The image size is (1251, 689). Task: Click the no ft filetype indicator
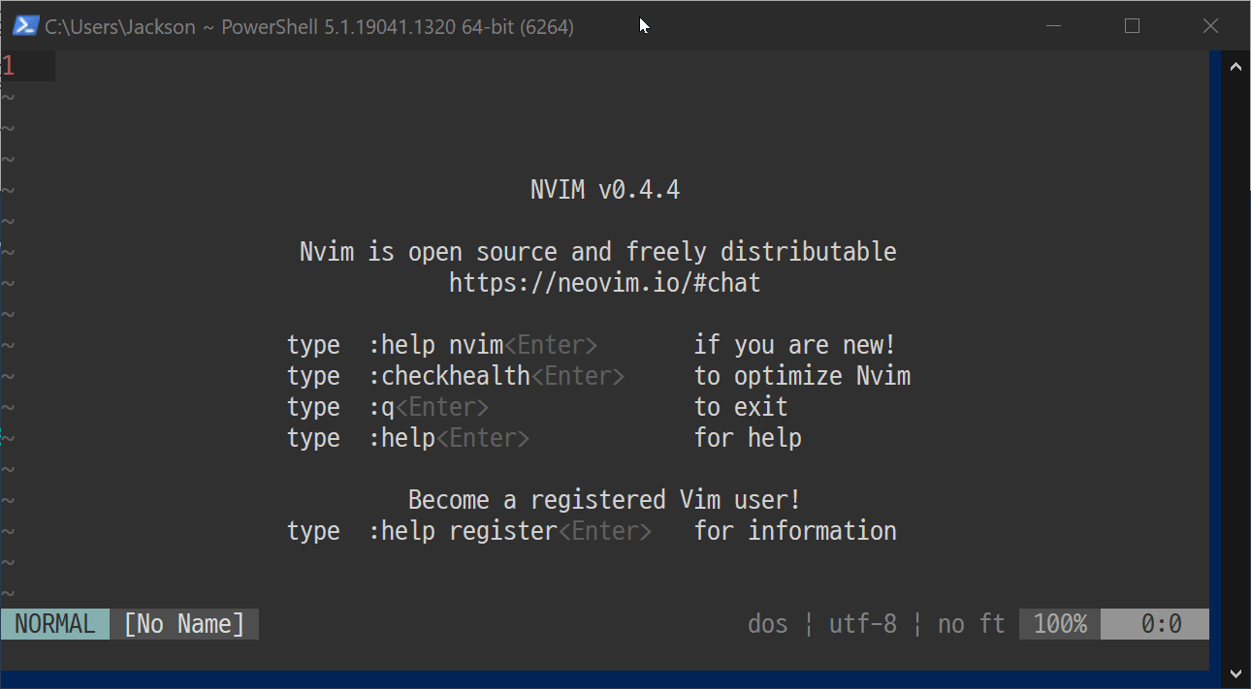[971, 624]
